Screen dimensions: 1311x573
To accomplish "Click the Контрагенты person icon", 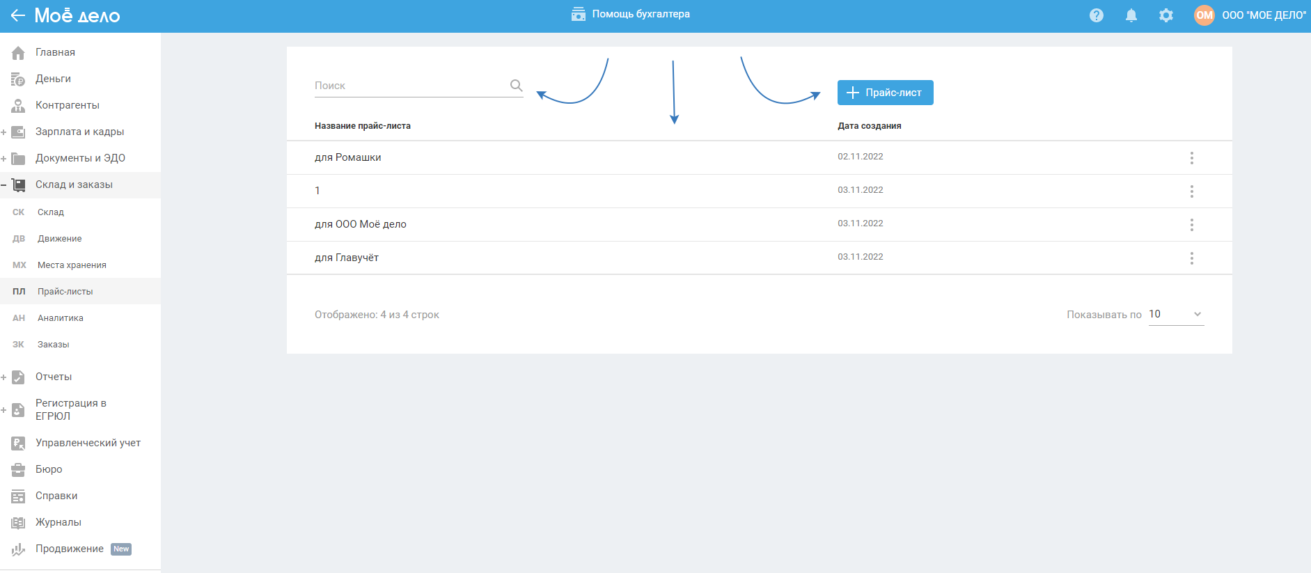I will (x=18, y=105).
